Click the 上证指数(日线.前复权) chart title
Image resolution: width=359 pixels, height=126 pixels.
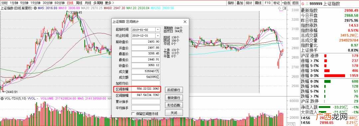click(17, 8)
